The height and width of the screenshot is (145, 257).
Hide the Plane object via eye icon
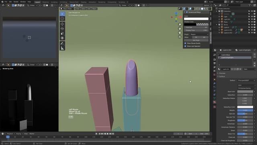[x=252, y=22]
